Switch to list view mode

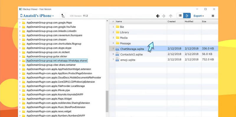(180, 16)
